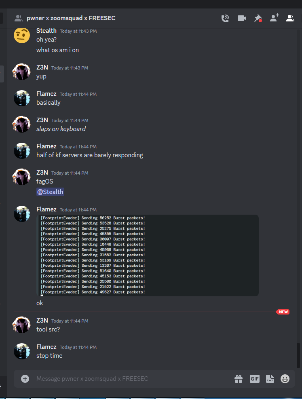The image size is (302, 399).
Task: Click the @Stealth mention
Action: click(50, 192)
